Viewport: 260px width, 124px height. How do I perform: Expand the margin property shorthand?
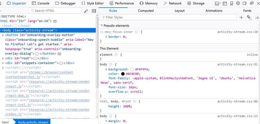click(106, 121)
